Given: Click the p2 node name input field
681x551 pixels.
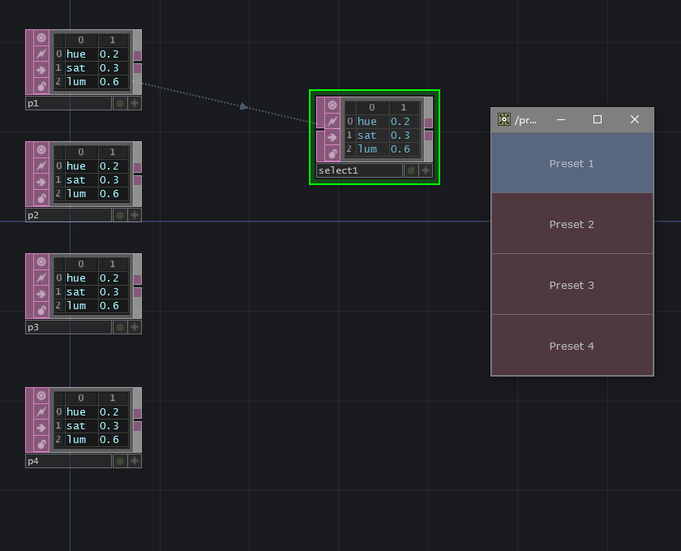Looking at the screenshot, I should click(67, 215).
